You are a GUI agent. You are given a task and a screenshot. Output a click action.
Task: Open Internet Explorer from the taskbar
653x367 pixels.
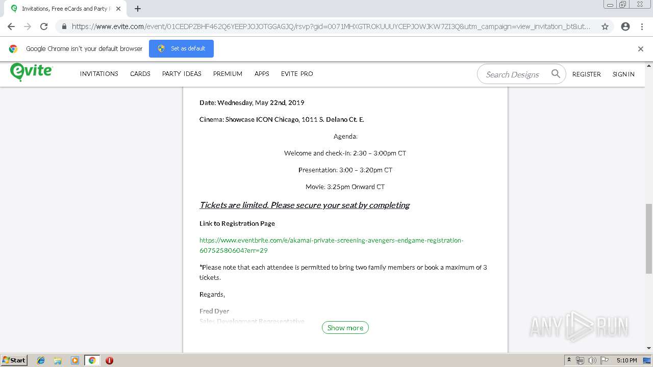(41, 360)
